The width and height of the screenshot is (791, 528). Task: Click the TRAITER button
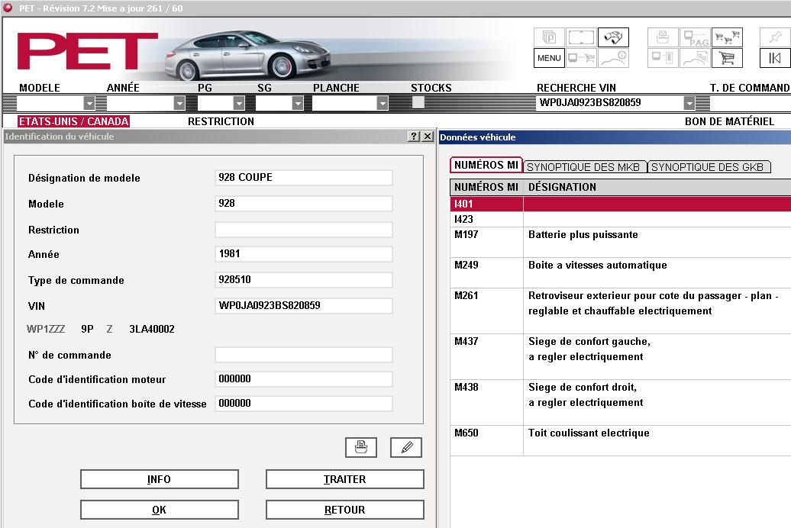click(344, 479)
